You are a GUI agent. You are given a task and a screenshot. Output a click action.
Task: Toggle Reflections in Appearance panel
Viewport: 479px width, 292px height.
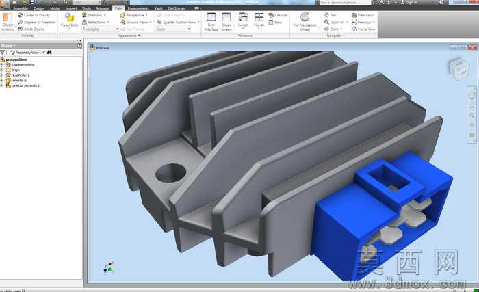click(x=94, y=22)
